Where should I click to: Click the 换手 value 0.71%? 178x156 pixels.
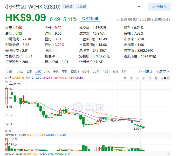(x=139, y=28)
